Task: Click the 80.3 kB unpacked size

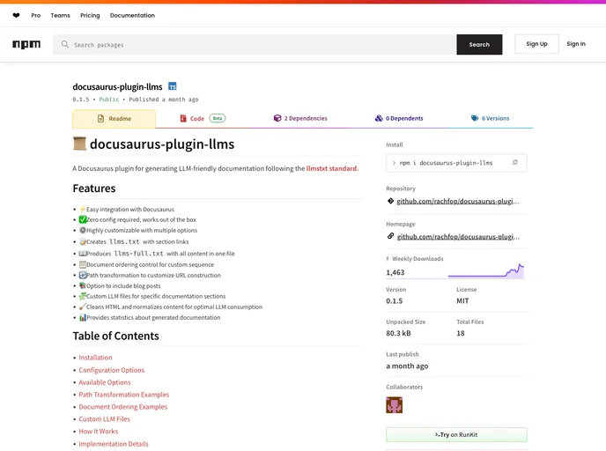Action: 398,333
